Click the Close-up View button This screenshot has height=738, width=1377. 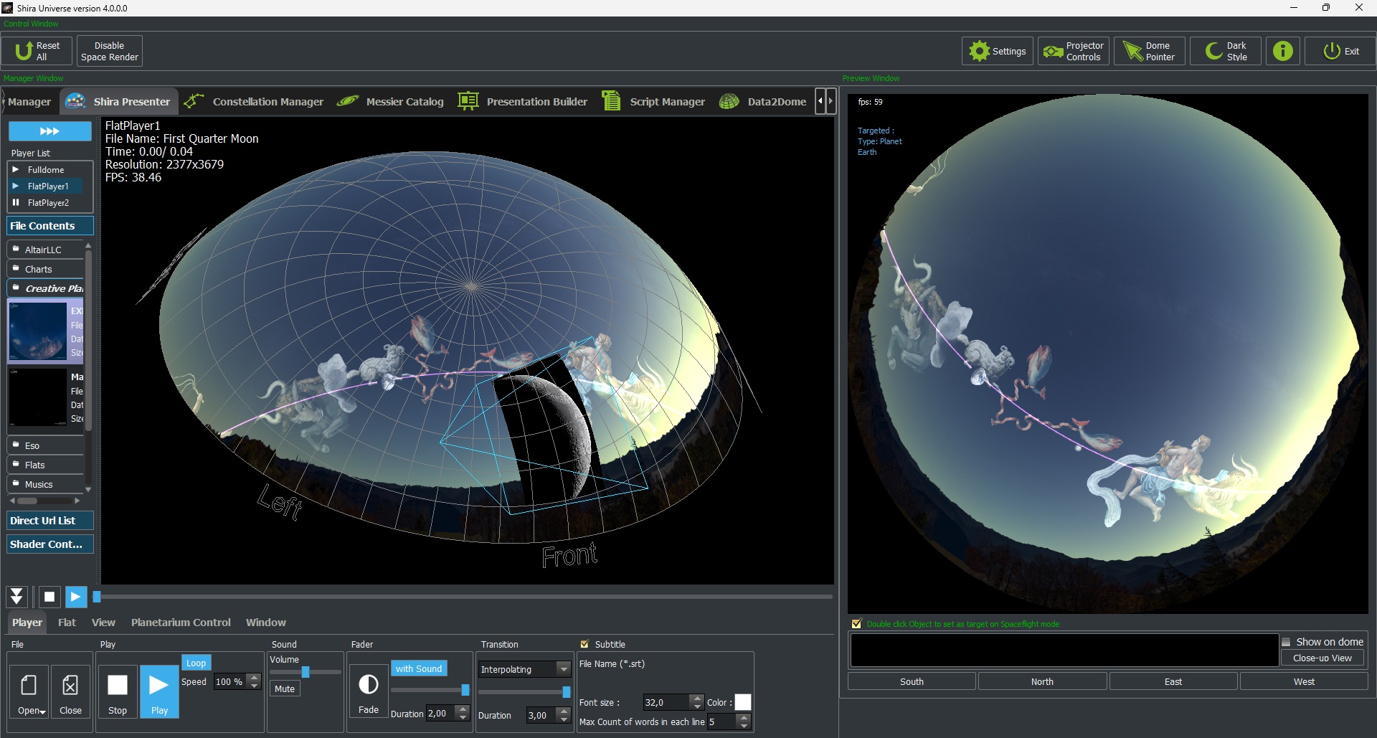point(1322,658)
